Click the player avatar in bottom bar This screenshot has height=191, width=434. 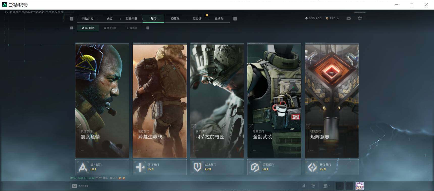pos(360,186)
